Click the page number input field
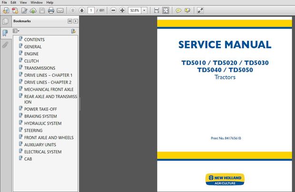Viewport: 295px width, 192px height. coord(91,10)
